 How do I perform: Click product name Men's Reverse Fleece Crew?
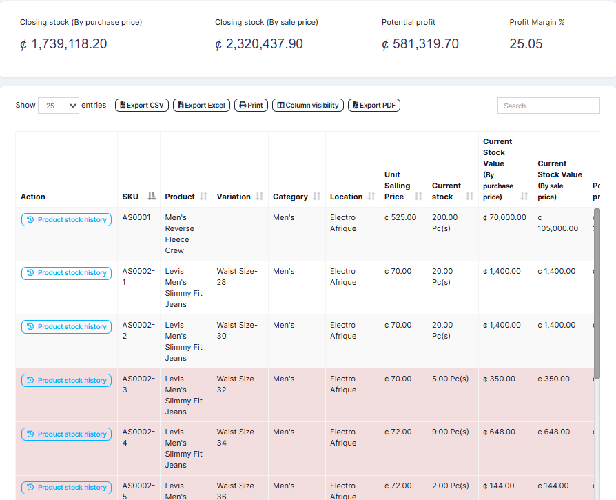[180, 234]
